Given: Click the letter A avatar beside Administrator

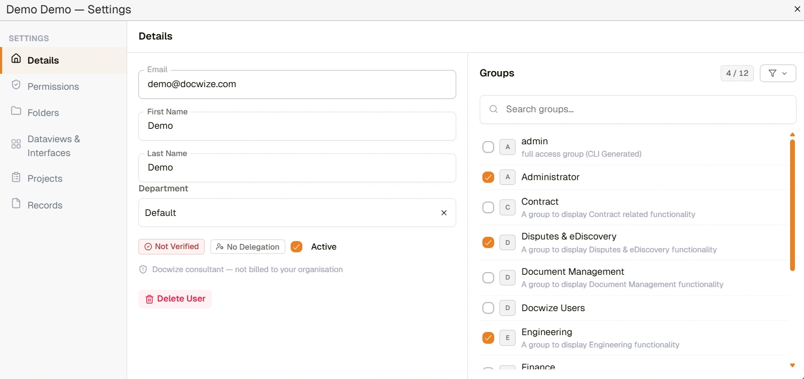Looking at the screenshot, I should [x=508, y=177].
